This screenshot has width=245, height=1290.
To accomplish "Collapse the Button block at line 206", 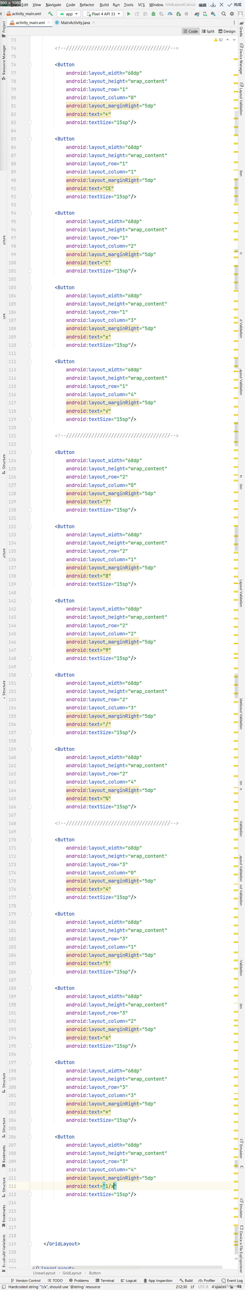I will pyautogui.click(x=30, y=1137).
